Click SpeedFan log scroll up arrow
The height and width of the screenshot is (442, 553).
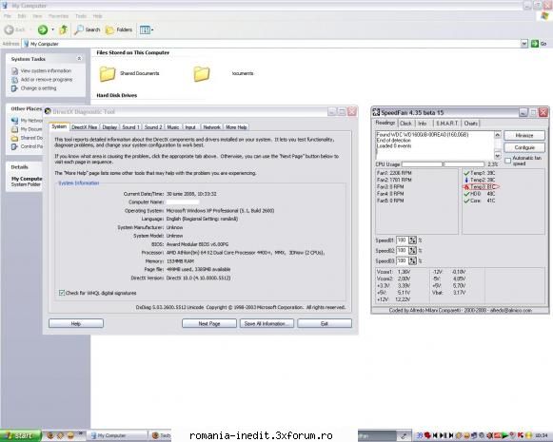point(497,135)
